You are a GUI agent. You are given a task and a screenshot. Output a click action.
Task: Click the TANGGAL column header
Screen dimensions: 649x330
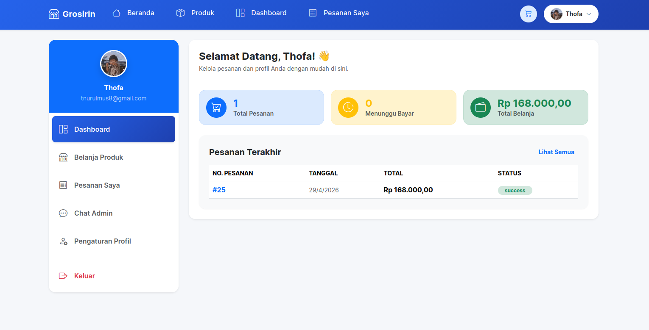(x=323, y=173)
